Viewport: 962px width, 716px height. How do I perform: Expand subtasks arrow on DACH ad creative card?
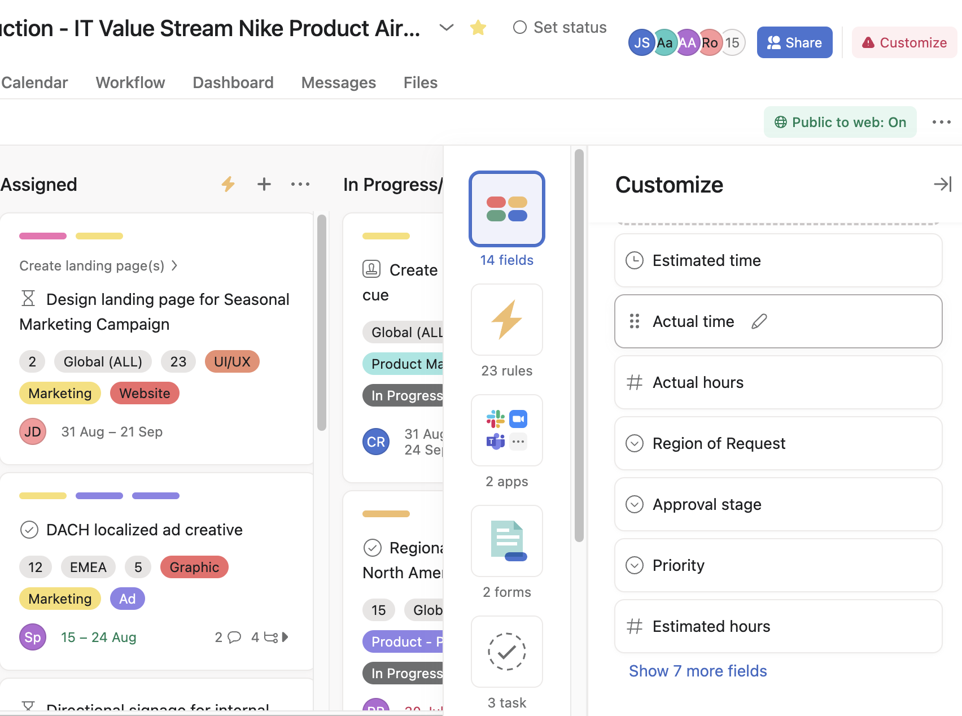click(285, 637)
